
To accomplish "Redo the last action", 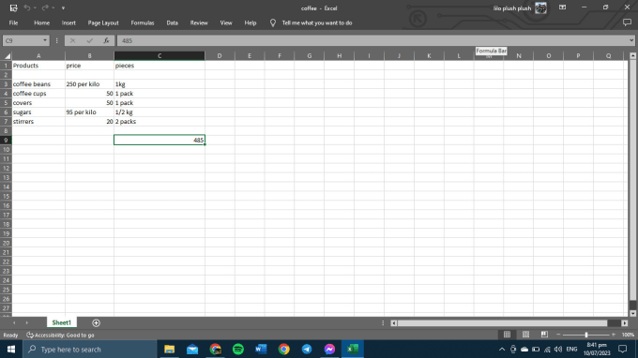I will click(45, 7).
